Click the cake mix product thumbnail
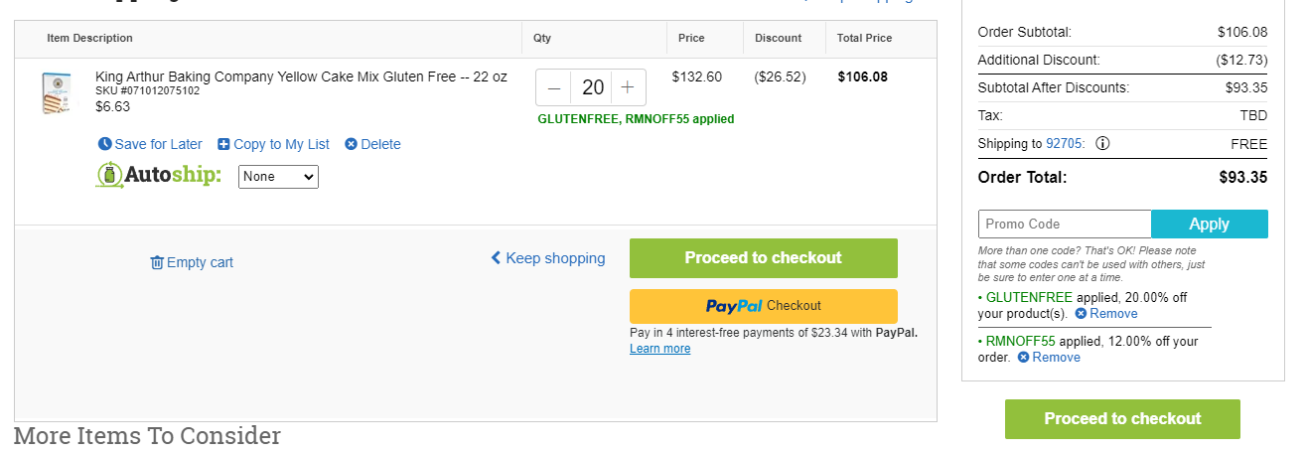 57,92
